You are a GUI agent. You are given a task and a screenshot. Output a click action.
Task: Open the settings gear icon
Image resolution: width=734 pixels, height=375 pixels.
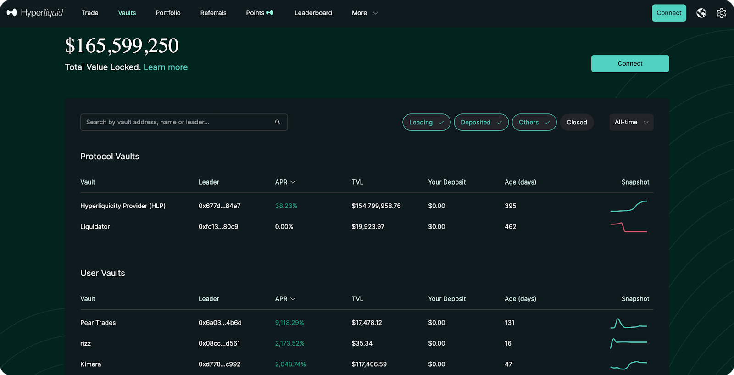point(721,13)
